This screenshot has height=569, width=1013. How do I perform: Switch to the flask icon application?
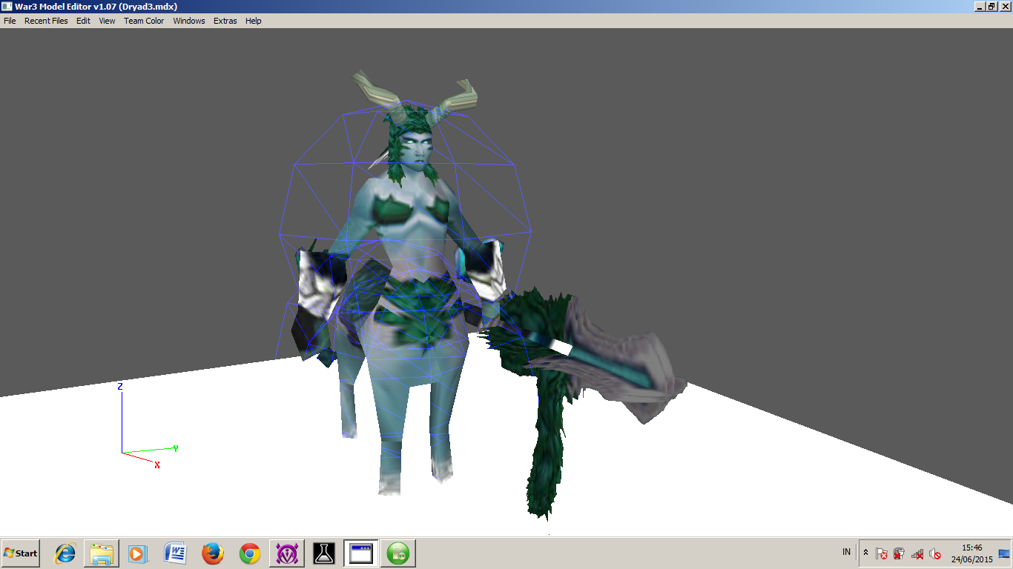(x=324, y=553)
